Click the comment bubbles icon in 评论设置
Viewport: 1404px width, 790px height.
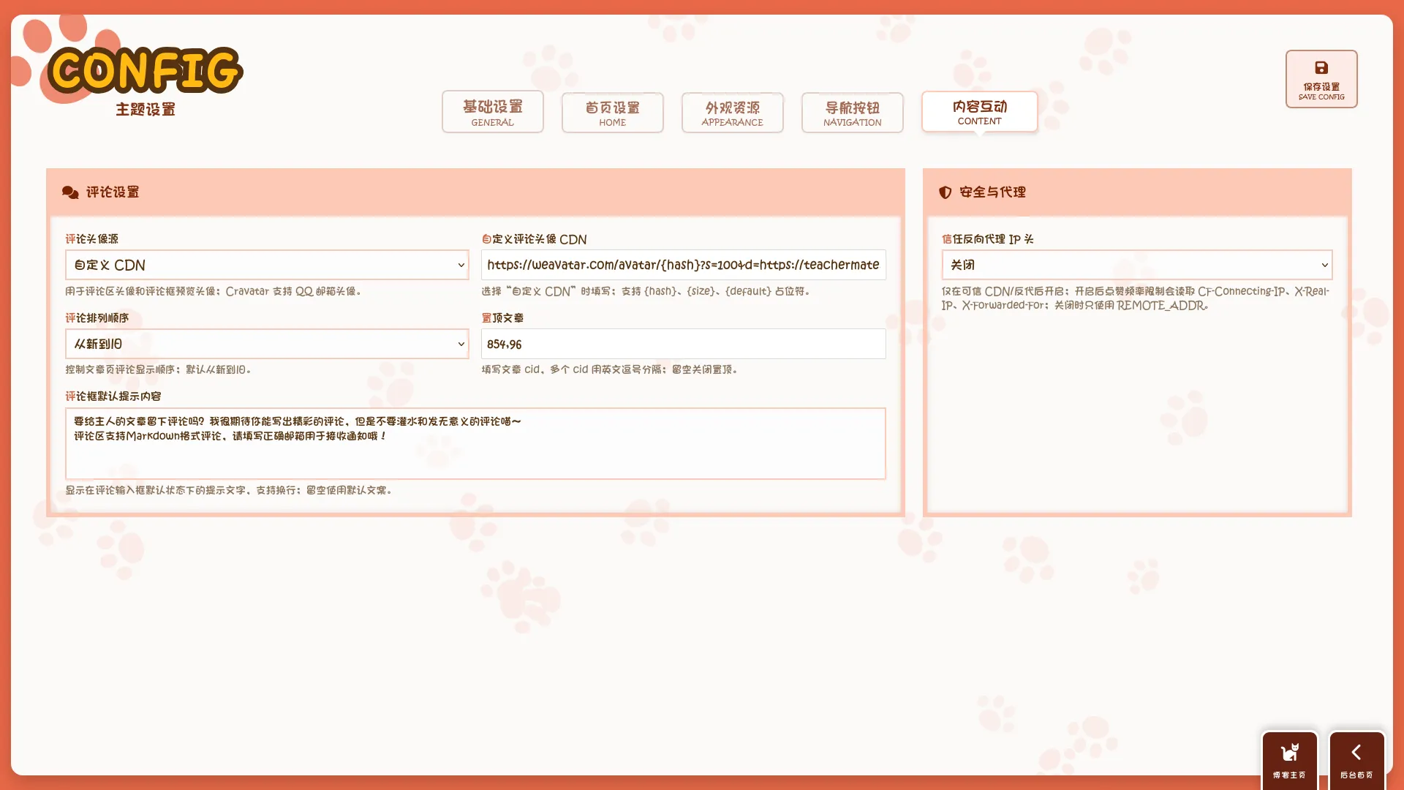(70, 192)
